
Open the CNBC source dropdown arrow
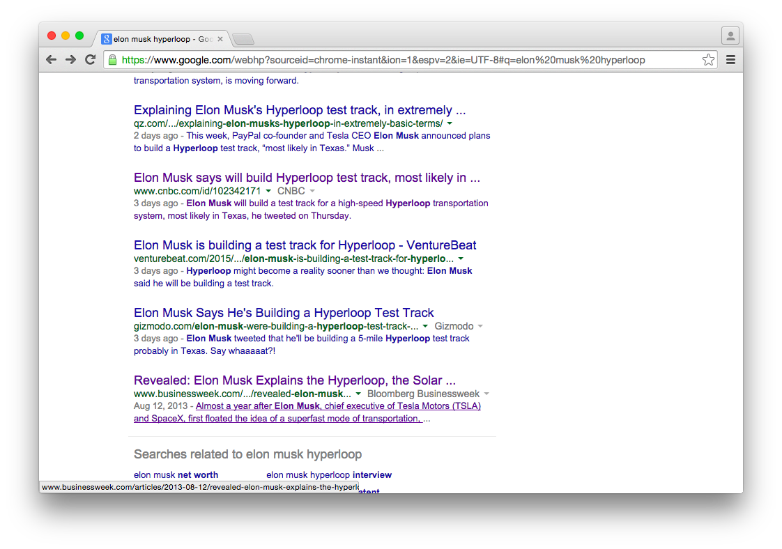coord(312,191)
